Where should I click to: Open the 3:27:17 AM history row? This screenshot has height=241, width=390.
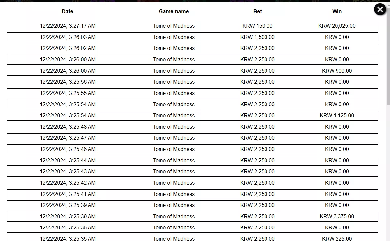coord(193,26)
